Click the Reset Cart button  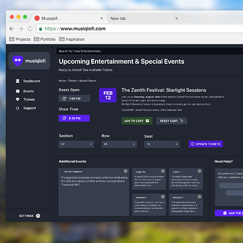[171, 121]
